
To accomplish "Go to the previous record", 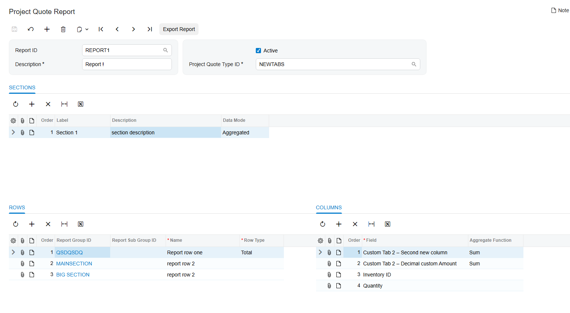I will (x=117, y=29).
